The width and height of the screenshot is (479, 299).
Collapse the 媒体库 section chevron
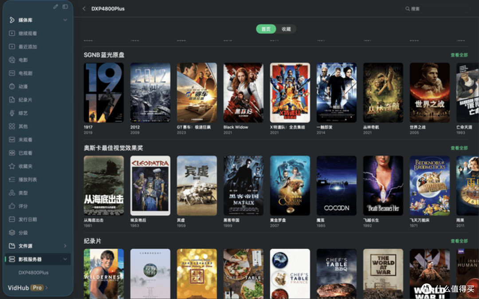(x=65, y=20)
